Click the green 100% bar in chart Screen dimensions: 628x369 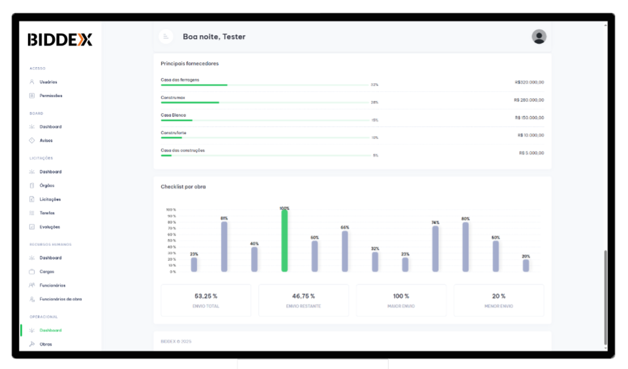tap(284, 241)
